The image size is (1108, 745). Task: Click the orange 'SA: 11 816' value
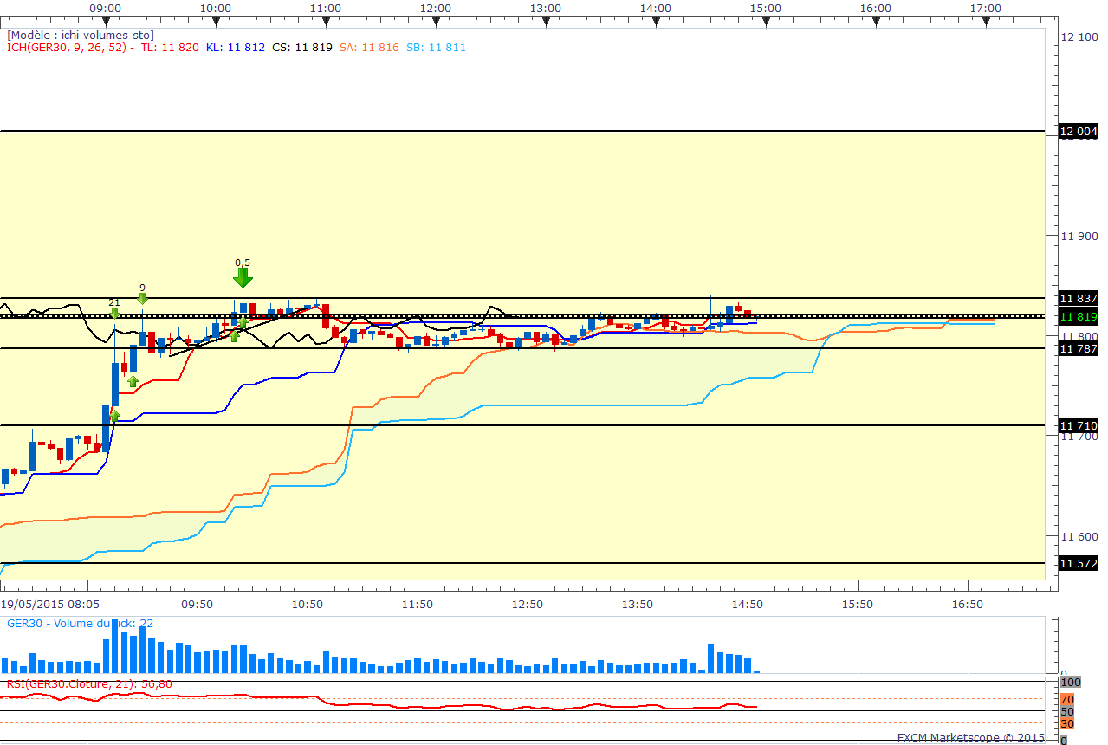pyautogui.click(x=369, y=48)
